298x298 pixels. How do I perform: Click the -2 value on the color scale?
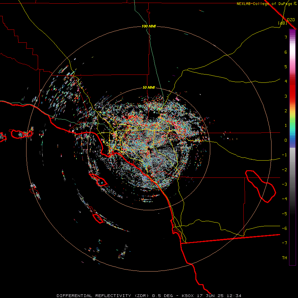(284, 170)
